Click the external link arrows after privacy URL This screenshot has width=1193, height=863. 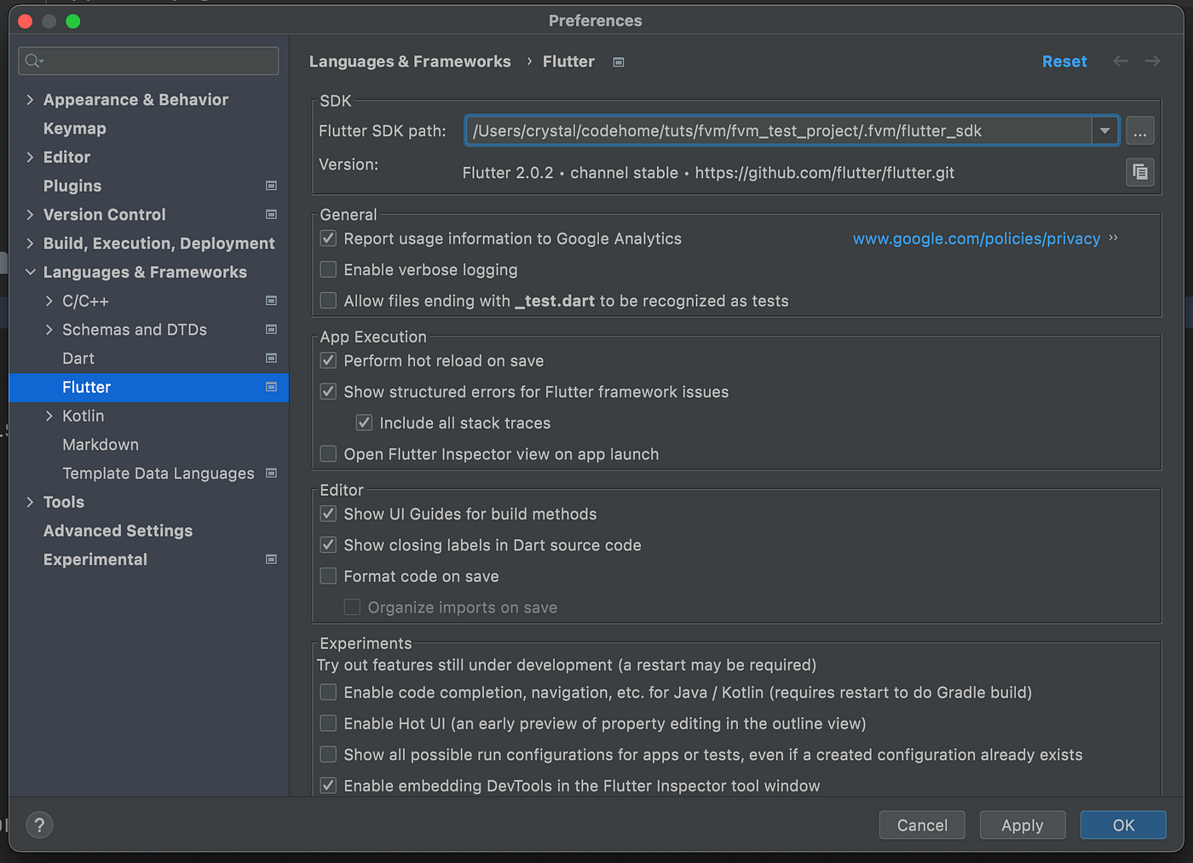(x=1113, y=239)
